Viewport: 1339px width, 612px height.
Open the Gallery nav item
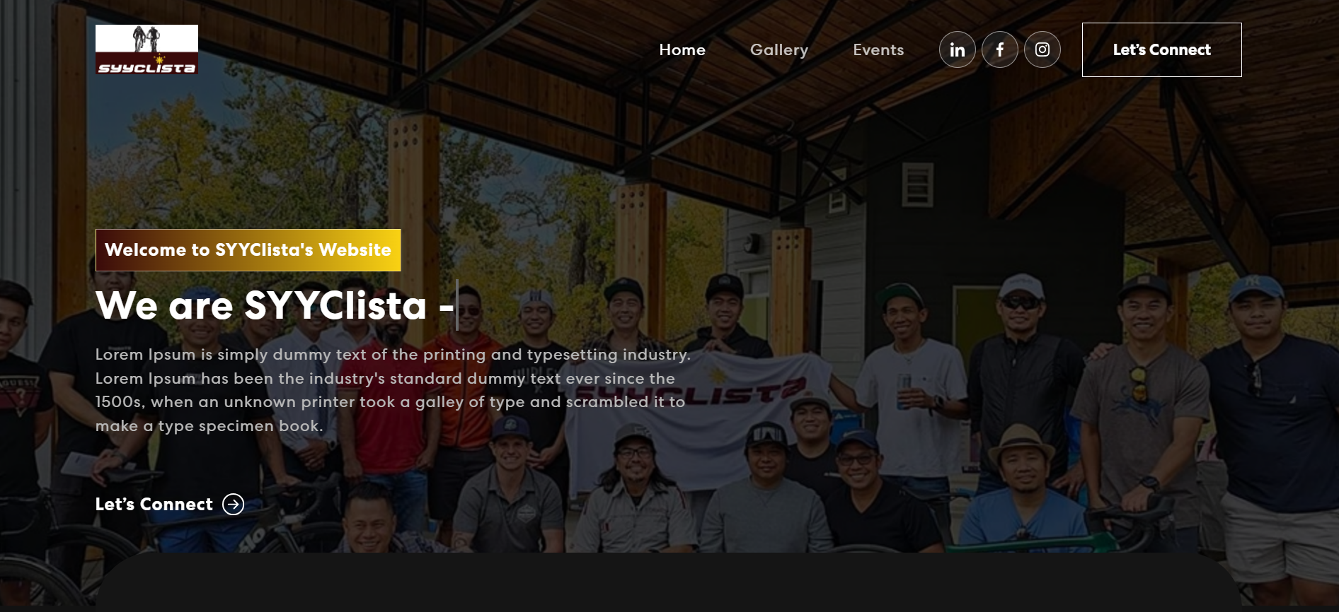(x=779, y=50)
